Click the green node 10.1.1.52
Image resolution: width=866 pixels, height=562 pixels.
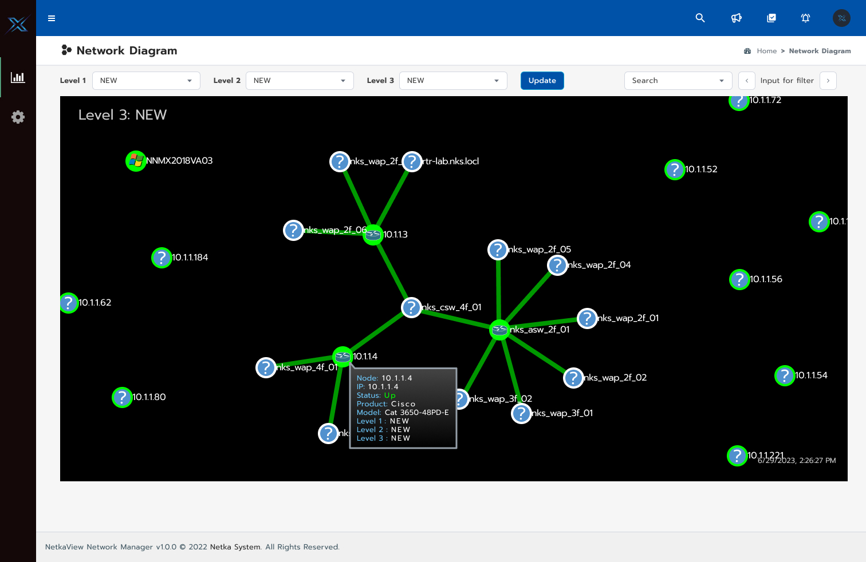pos(675,169)
